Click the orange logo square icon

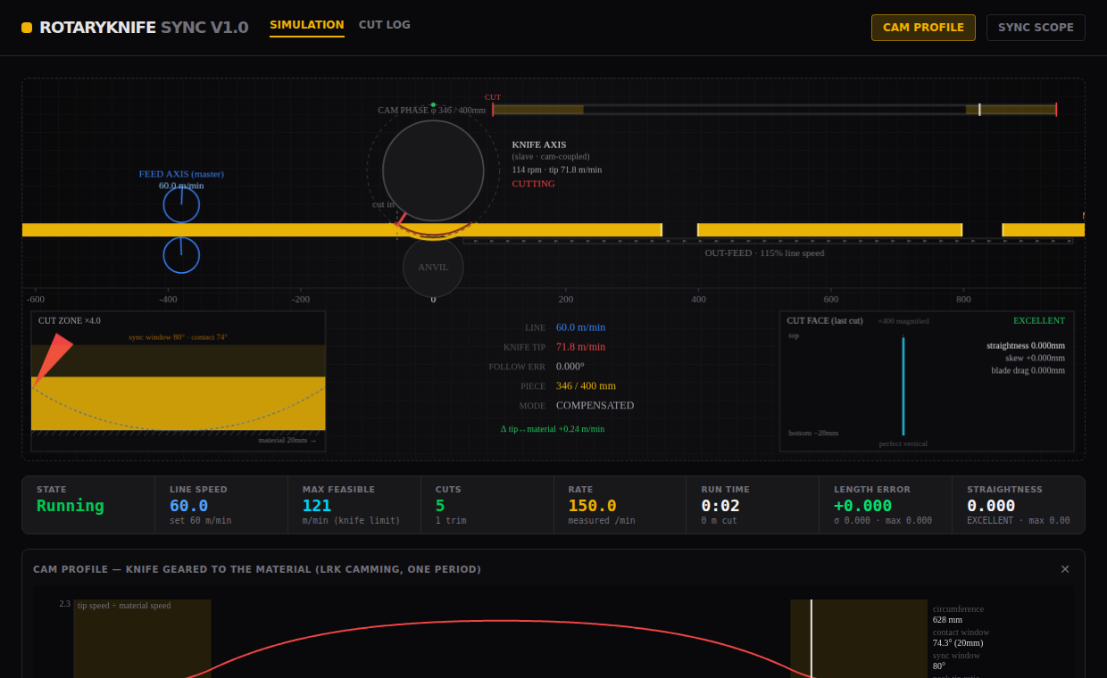pyautogui.click(x=27, y=28)
